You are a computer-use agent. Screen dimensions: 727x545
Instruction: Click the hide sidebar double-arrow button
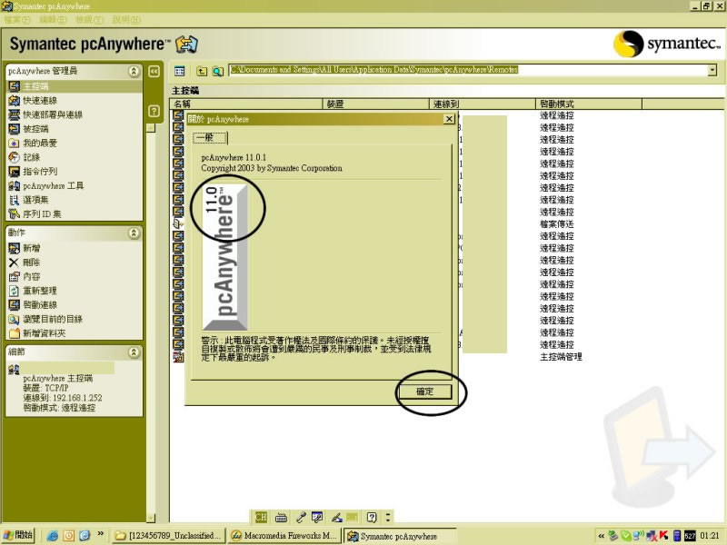pyautogui.click(x=154, y=72)
